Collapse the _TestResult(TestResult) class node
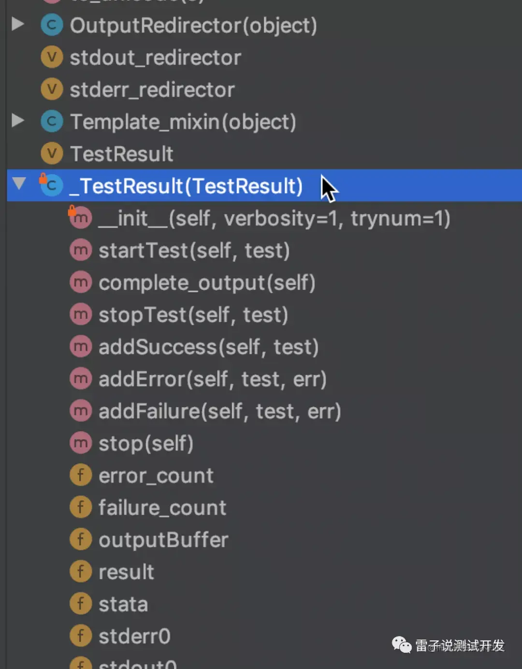 (x=19, y=184)
